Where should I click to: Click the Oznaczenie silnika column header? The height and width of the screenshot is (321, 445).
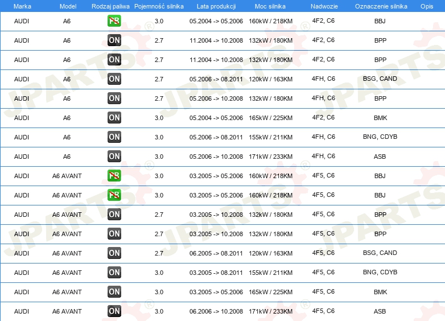coord(381,6)
